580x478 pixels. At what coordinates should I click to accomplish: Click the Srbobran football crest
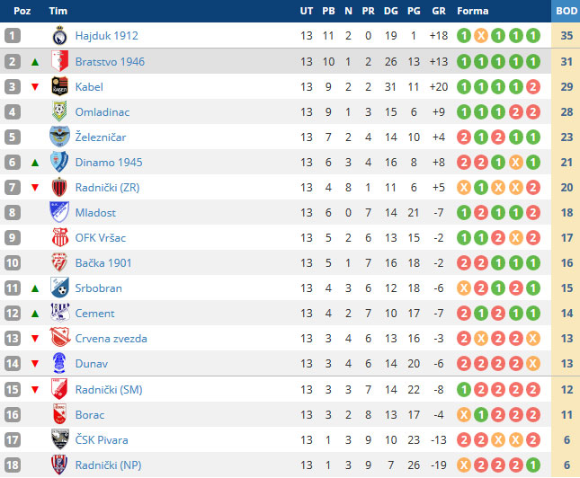pyautogui.click(x=60, y=288)
